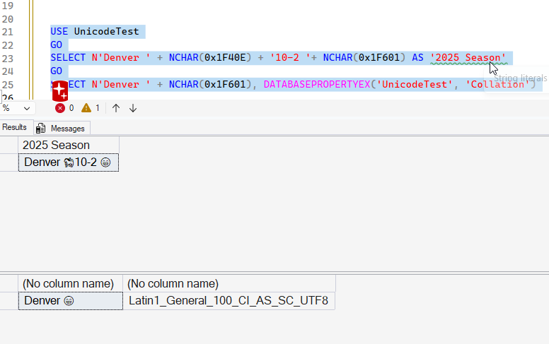The height and width of the screenshot is (344, 549).
Task: Click the red AI sparkle assistant icon
Action: (59, 90)
